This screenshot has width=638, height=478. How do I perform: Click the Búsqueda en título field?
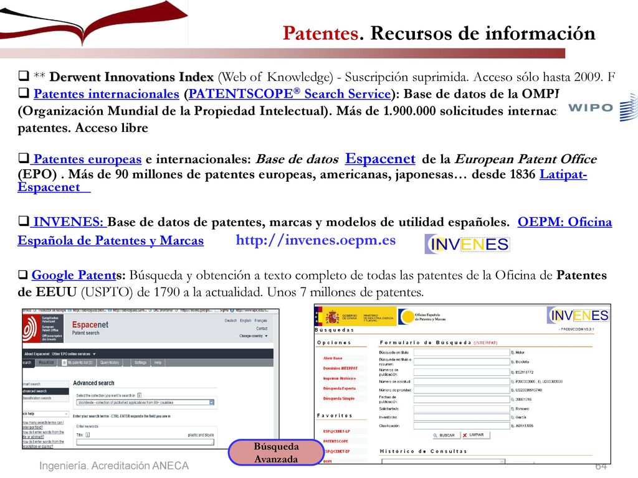462,352
